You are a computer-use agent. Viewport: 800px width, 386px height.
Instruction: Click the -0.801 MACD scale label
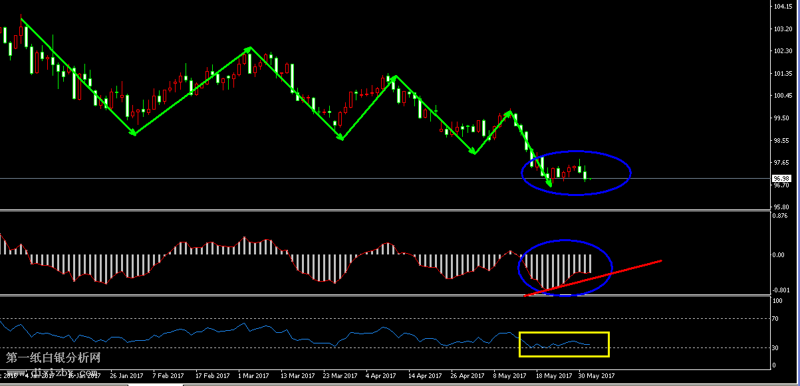pos(781,290)
